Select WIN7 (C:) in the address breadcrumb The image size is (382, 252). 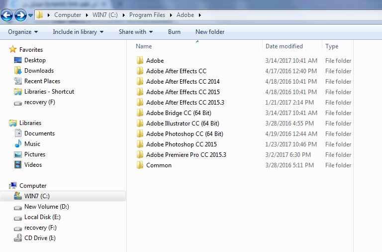pyautogui.click(x=105, y=15)
